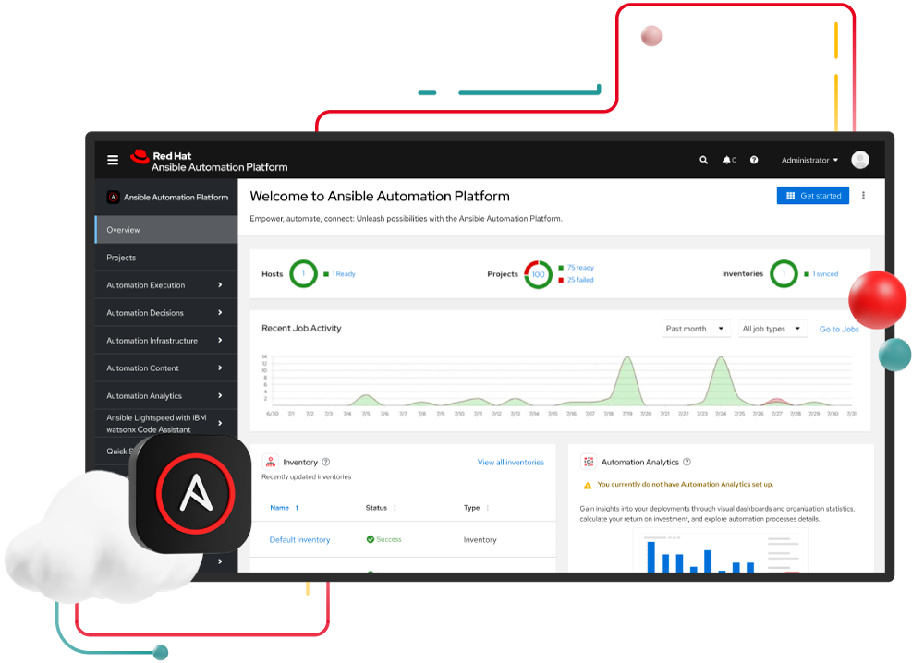Open the Administrator user dropdown
Screen dimensions: 924x663
(809, 160)
